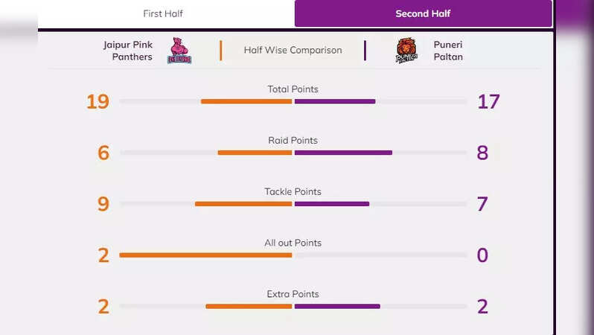Open the Jaipur Pink Panthers team name

coord(128,51)
